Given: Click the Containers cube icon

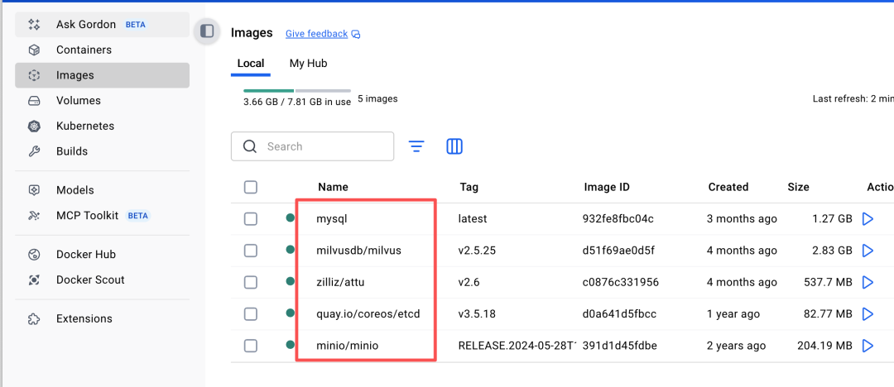Looking at the screenshot, I should click(x=34, y=50).
